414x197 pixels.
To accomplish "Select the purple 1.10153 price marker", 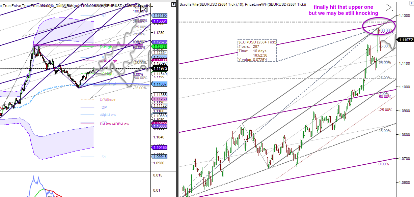I will [x=160, y=147].
